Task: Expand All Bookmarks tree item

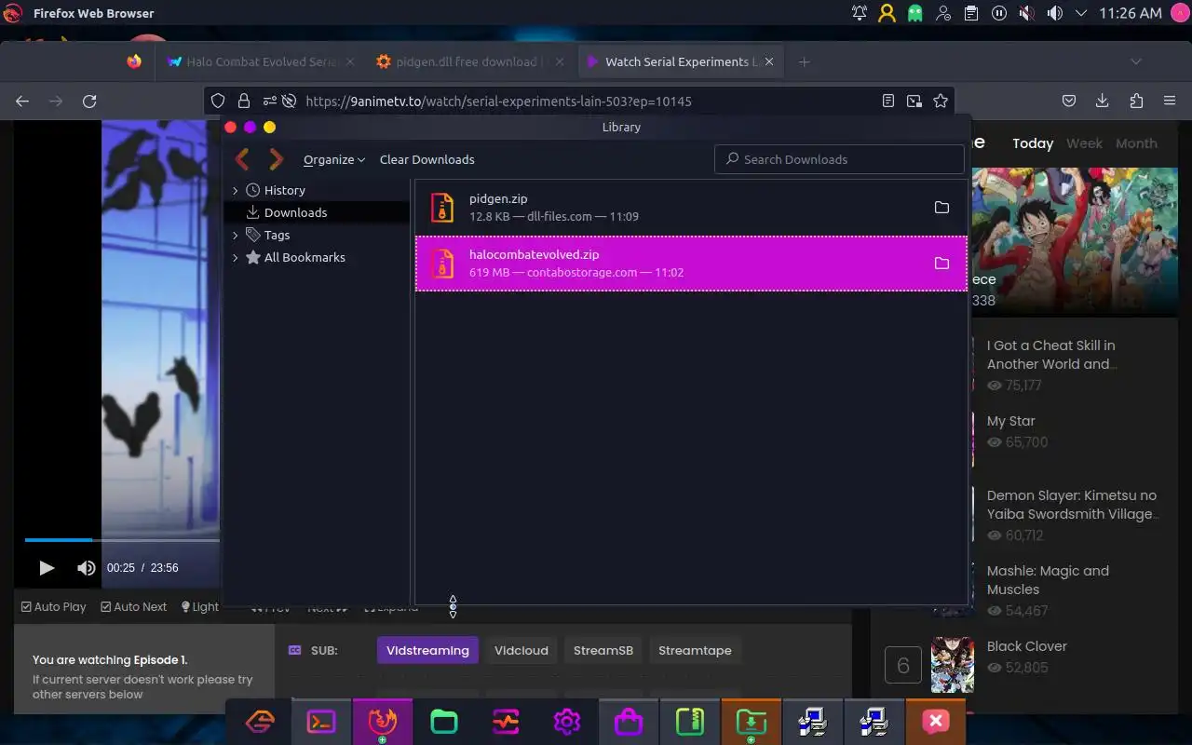Action: pos(236,257)
